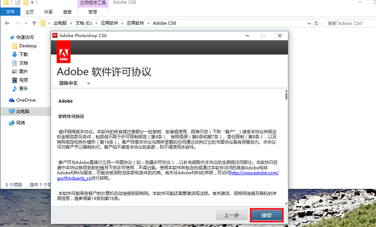Open the 管理 ribbon tab

(93, 12)
